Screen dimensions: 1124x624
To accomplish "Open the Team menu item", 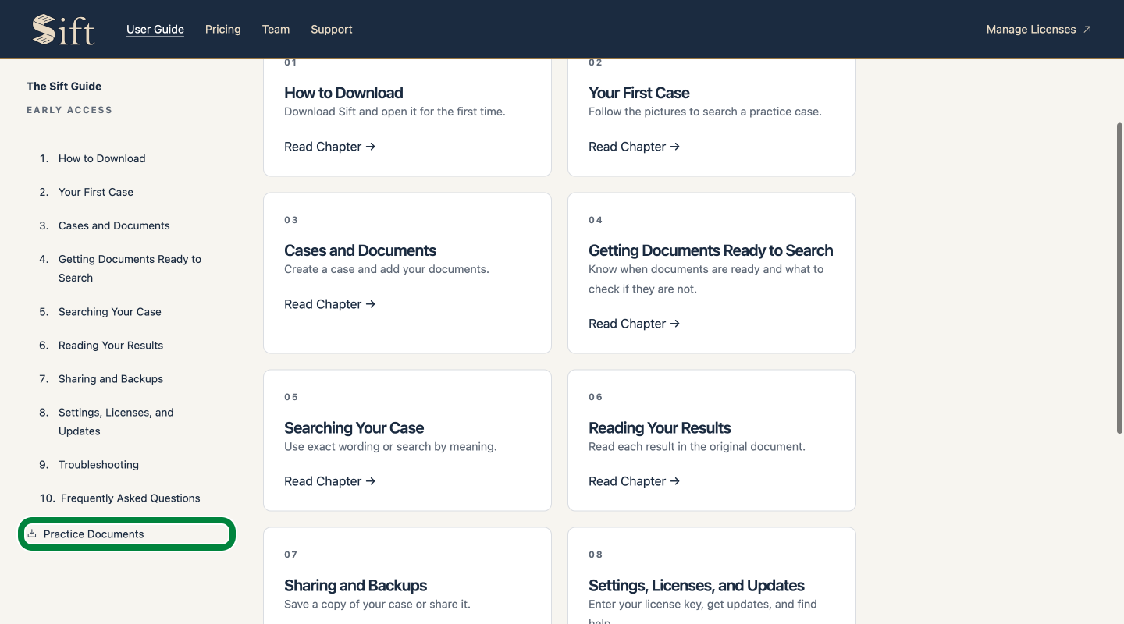I will click(276, 29).
